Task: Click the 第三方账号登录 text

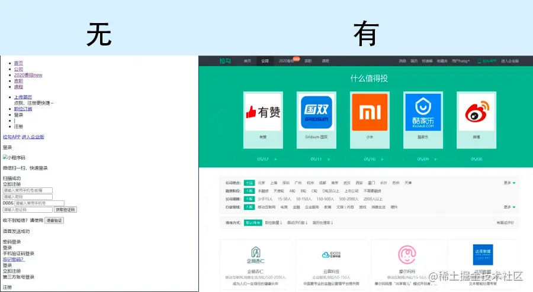Action: 18,277
